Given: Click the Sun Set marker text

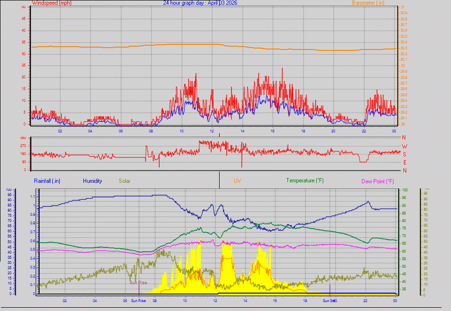Looking at the screenshot, I should click(328, 300).
